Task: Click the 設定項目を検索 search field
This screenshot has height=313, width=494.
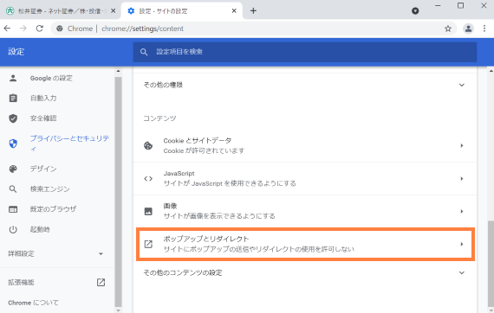Action: point(305,52)
